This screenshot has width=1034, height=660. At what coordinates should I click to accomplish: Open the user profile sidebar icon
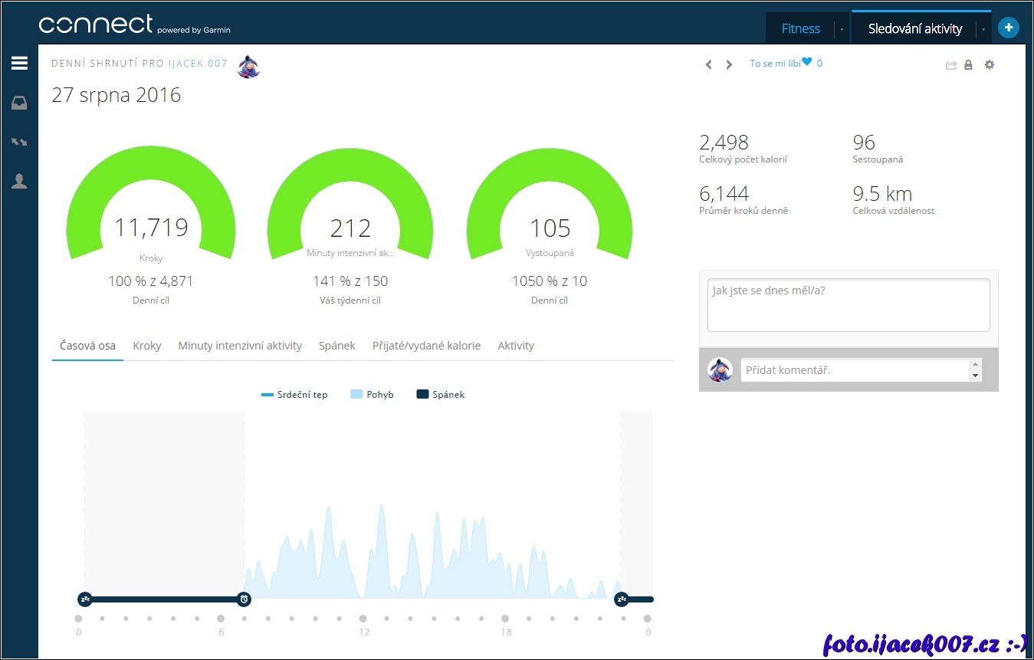point(19,182)
